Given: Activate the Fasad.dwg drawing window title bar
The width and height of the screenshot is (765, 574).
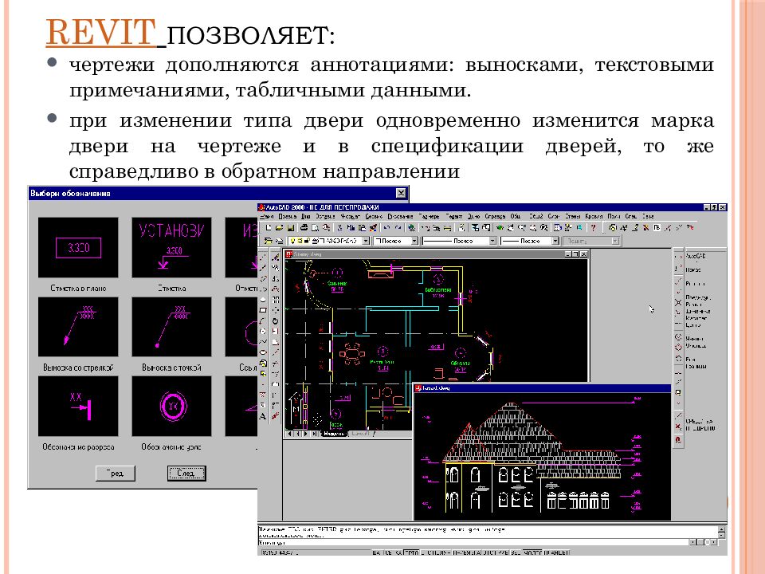Looking at the screenshot, I should (542, 388).
